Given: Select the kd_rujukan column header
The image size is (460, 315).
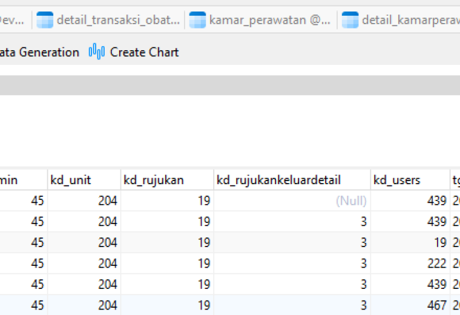Looking at the screenshot, I should click(167, 180).
